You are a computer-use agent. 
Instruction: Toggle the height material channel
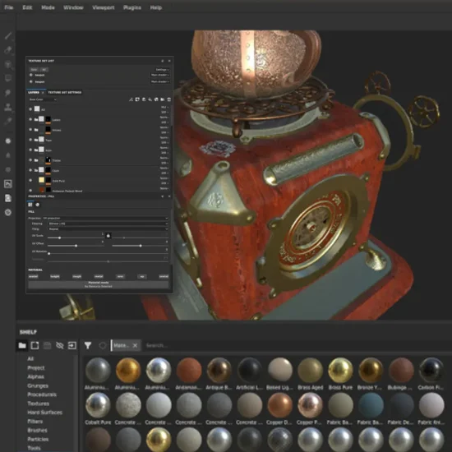click(55, 276)
